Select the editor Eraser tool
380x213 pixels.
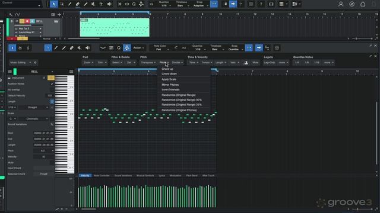point(72,48)
